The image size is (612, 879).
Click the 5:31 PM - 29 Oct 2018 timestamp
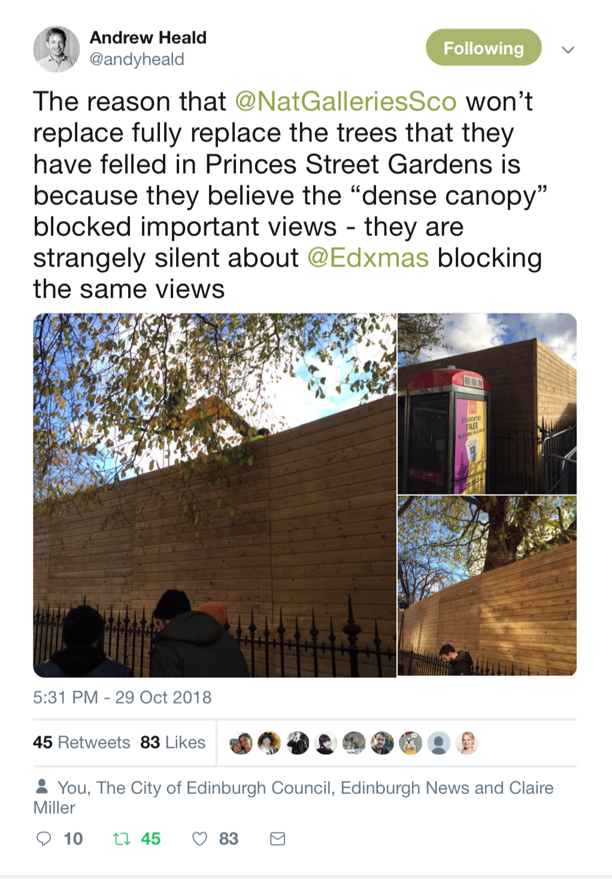tap(122, 698)
